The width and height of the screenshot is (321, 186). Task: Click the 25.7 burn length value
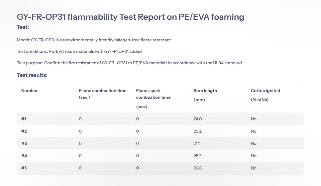(x=198, y=156)
